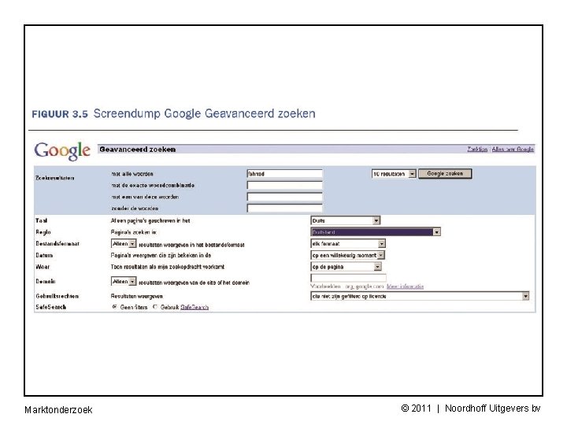Open the SafeSearch link
This screenshot has width=567, height=425.
195,307
